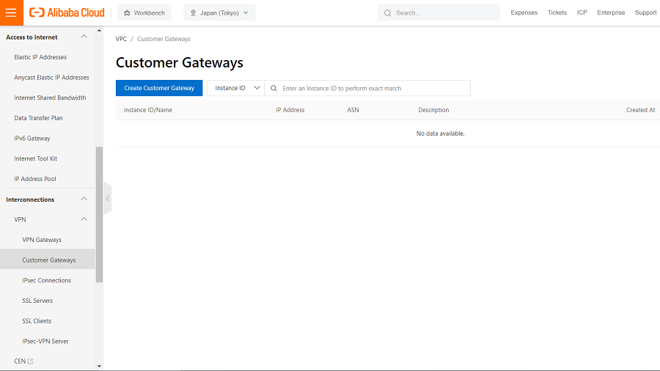Open Internet Tool Kit
660x371 pixels.
pos(35,158)
